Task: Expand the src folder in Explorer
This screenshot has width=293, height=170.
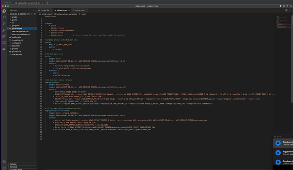Action: [x=13, y=23]
